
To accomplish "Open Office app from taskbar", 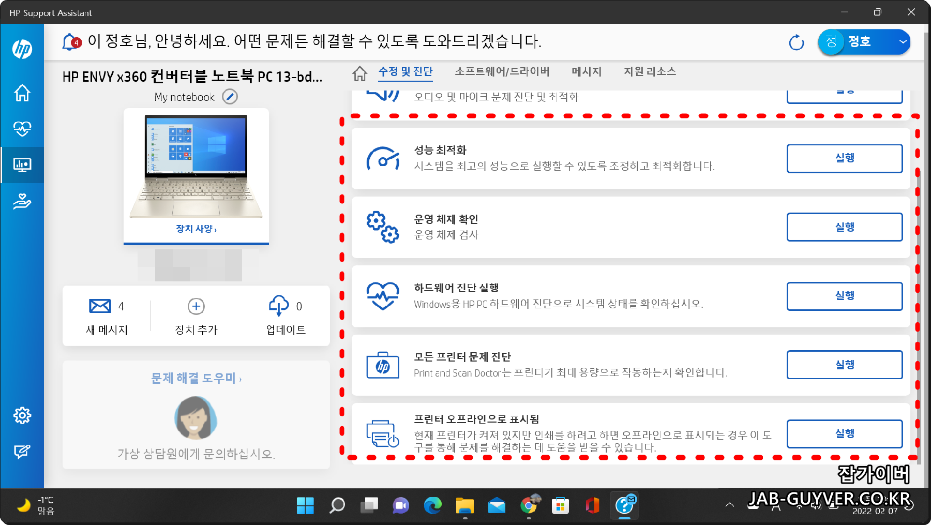I will pos(592,505).
